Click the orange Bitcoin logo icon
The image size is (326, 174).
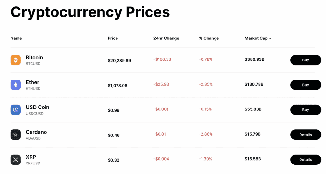(x=16, y=60)
